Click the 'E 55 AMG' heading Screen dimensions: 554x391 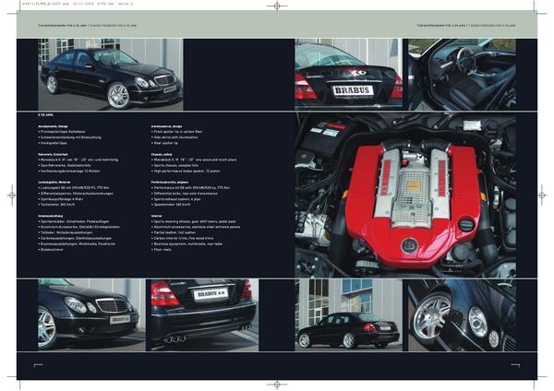45,115
